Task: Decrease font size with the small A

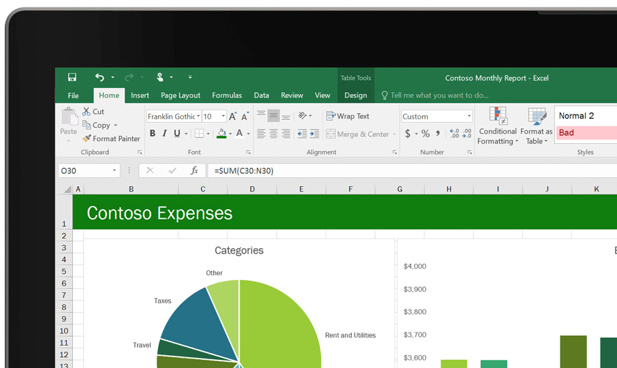Action: tap(244, 117)
